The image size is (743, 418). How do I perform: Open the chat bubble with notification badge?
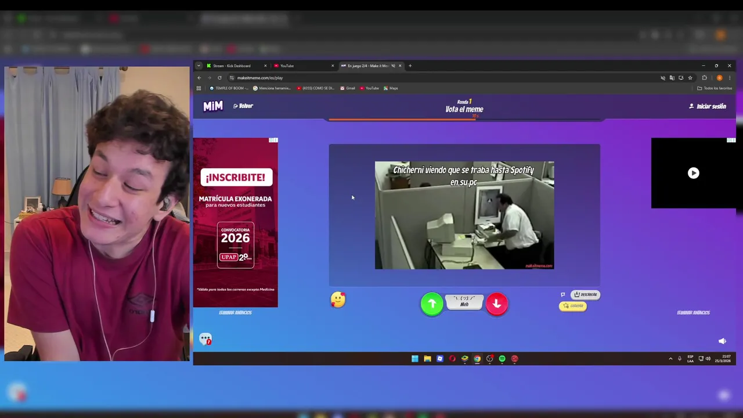[x=205, y=339]
